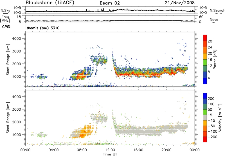Click the 50 label on Velocity colorbar
Image resolution: width=225 pixels, height=156 pixels.
click(210, 110)
